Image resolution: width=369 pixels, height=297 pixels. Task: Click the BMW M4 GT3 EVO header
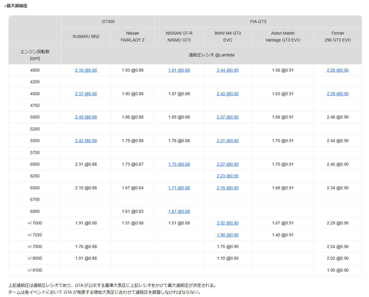tap(228, 36)
